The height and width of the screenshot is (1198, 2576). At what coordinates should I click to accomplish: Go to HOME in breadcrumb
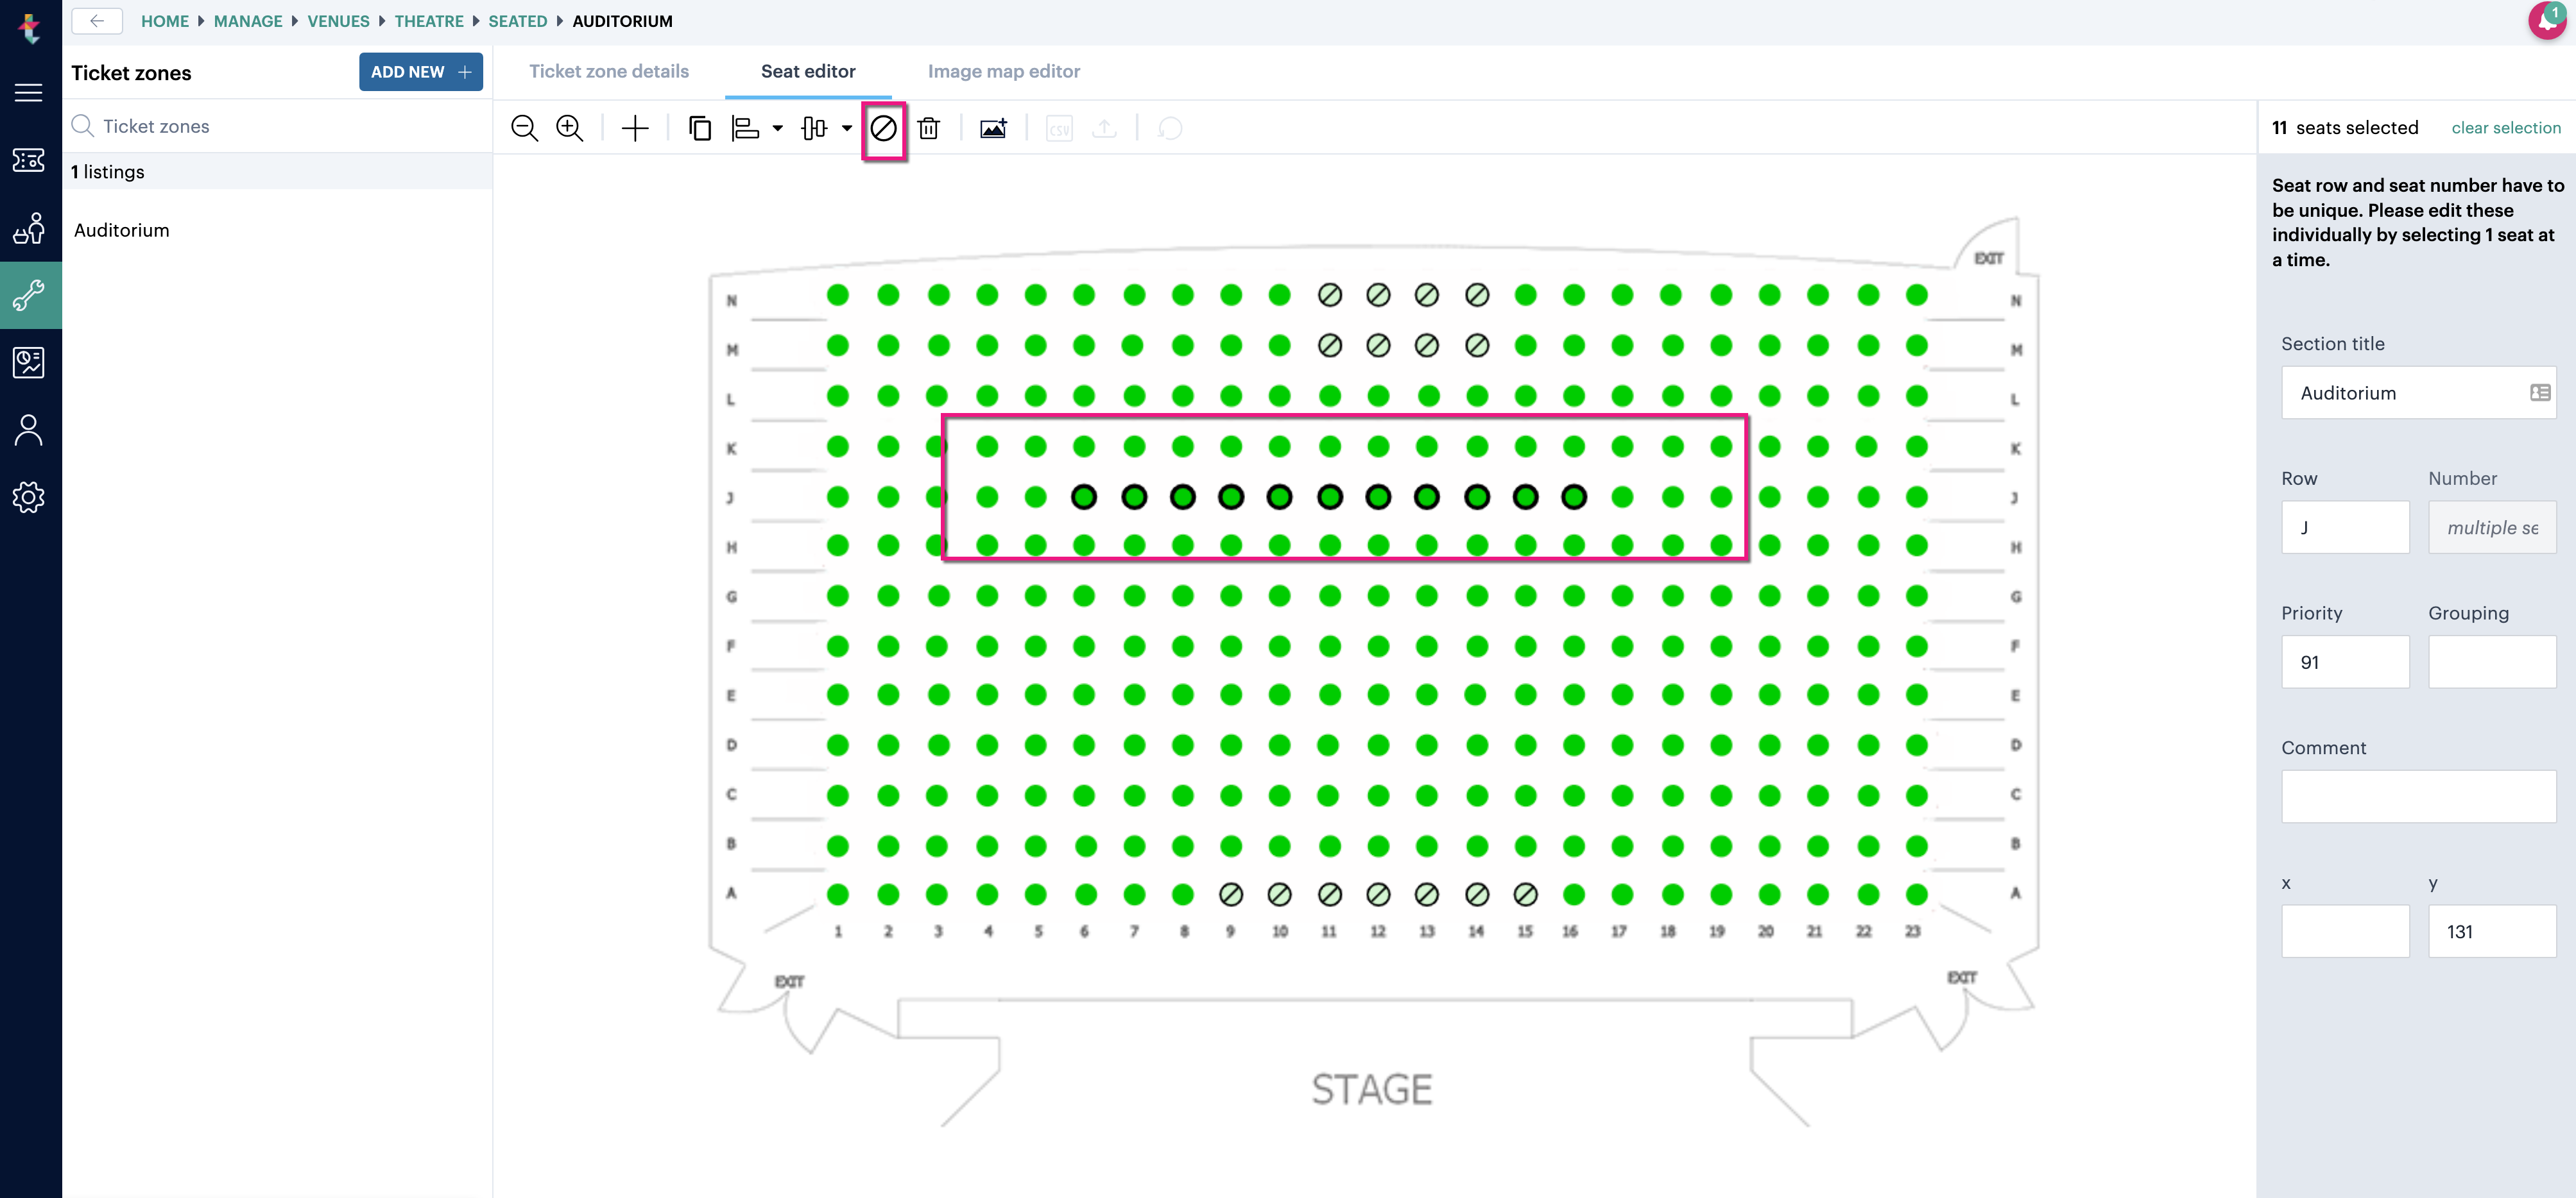pyautogui.click(x=165, y=21)
